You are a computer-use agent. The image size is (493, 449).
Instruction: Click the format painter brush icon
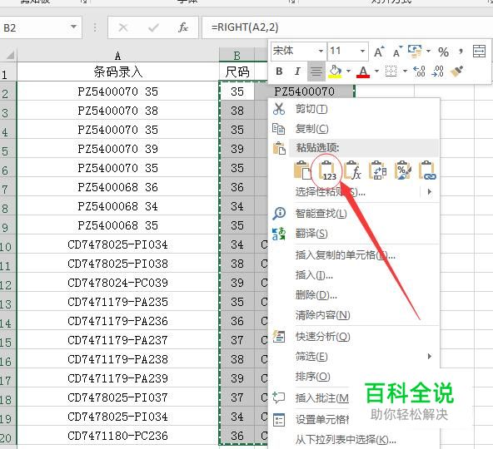coord(457,72)
